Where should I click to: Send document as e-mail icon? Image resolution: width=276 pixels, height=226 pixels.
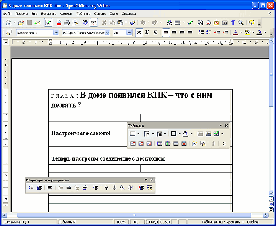point(37,22)
